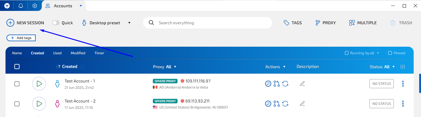The width and height of the screenshot is (421, 117).
Task: Click the TAGS toolbar icon
Action: click(293, 23)
